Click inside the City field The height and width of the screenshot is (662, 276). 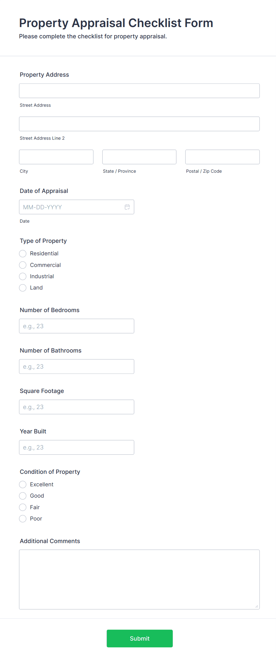coord(56,157)
